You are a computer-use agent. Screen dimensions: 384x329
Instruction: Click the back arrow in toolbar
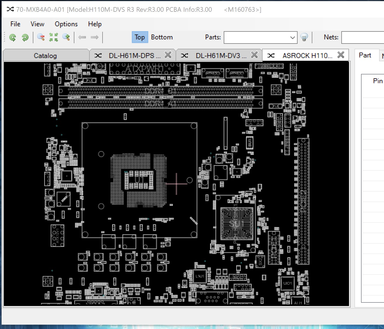point(82,37)
